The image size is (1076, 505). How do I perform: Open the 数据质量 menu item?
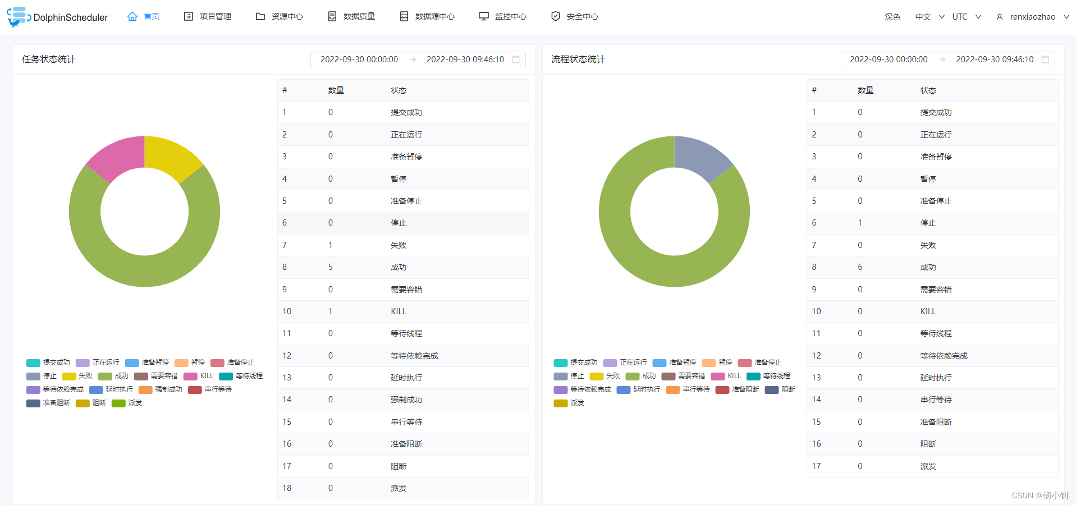pyautogui.click(x=351, y=16)
